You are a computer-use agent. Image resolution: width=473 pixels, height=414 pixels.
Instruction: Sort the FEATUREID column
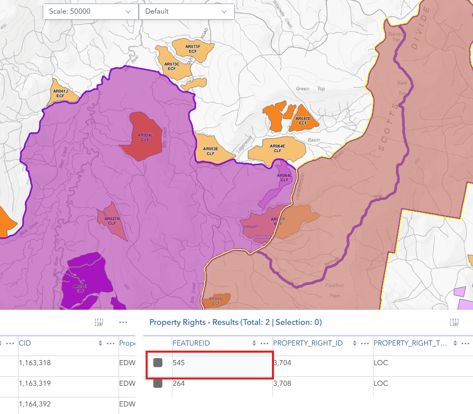tap(254, 343)
